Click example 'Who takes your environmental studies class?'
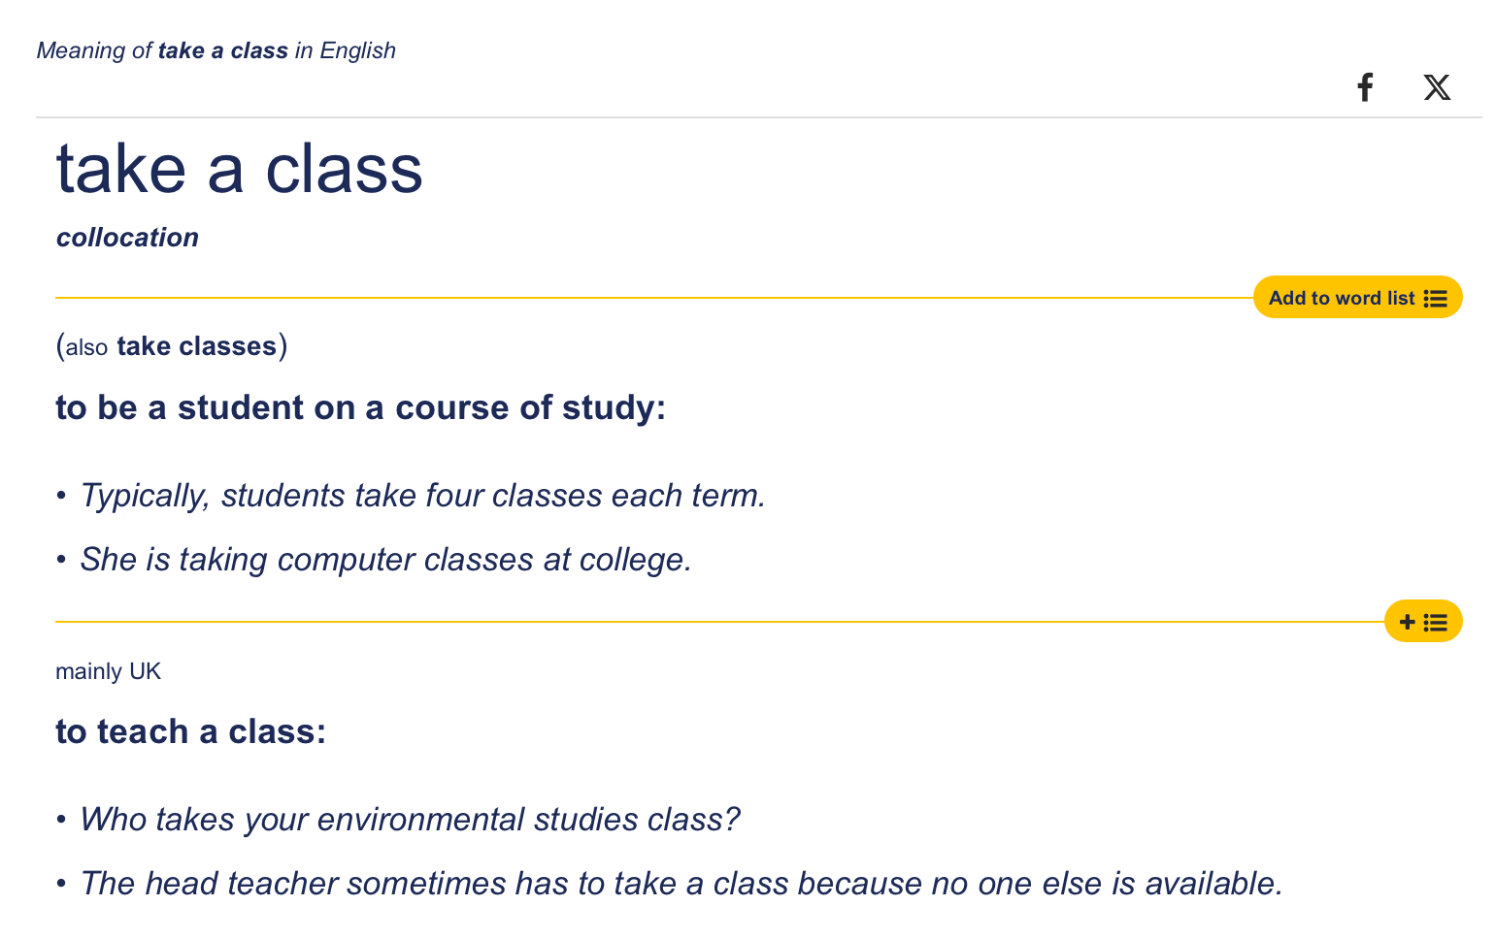This screenshot has width=1495, height=939. (410, 820)
